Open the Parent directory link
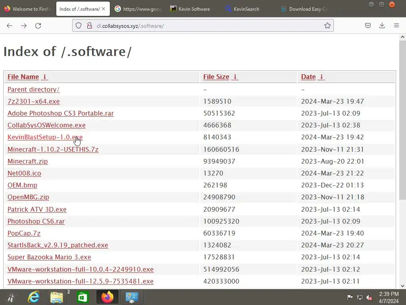The width and height of the screenshot is (406, 305). tap(33, 89)
